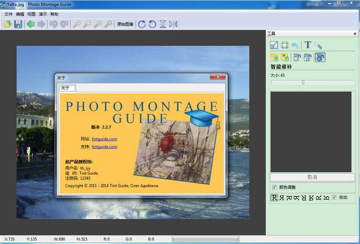The height and width of the screenshot is (244, 360).
Task: Open the 视图 menu
Action: pyautogui.click(x=32, y=14)
